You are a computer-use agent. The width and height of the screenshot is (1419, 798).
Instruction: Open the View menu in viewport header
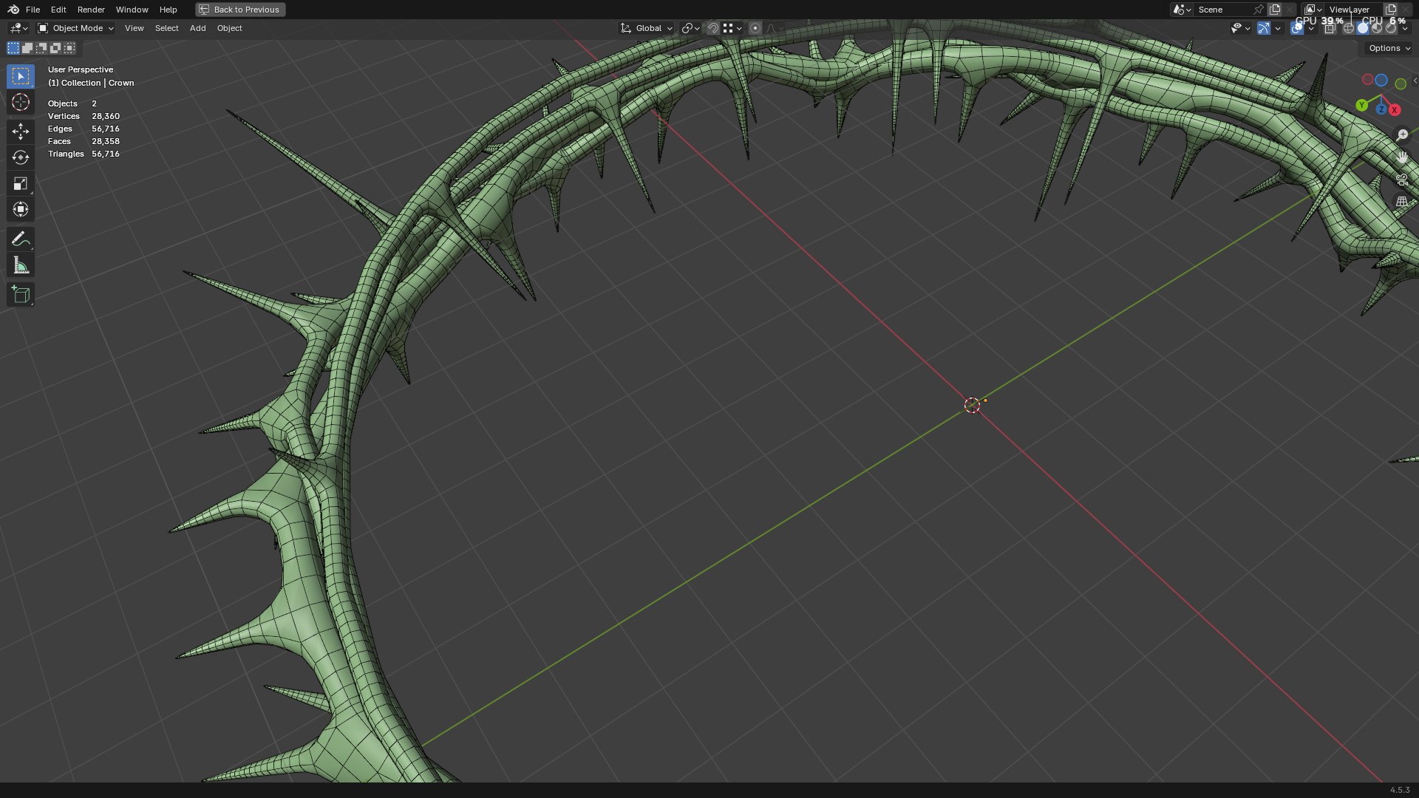pos(134,28)
